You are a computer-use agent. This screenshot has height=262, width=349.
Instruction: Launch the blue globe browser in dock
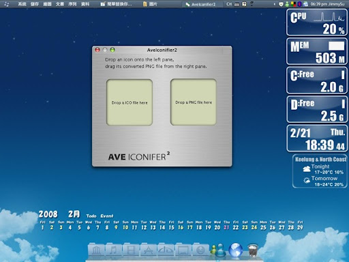(x=235, y=250)
